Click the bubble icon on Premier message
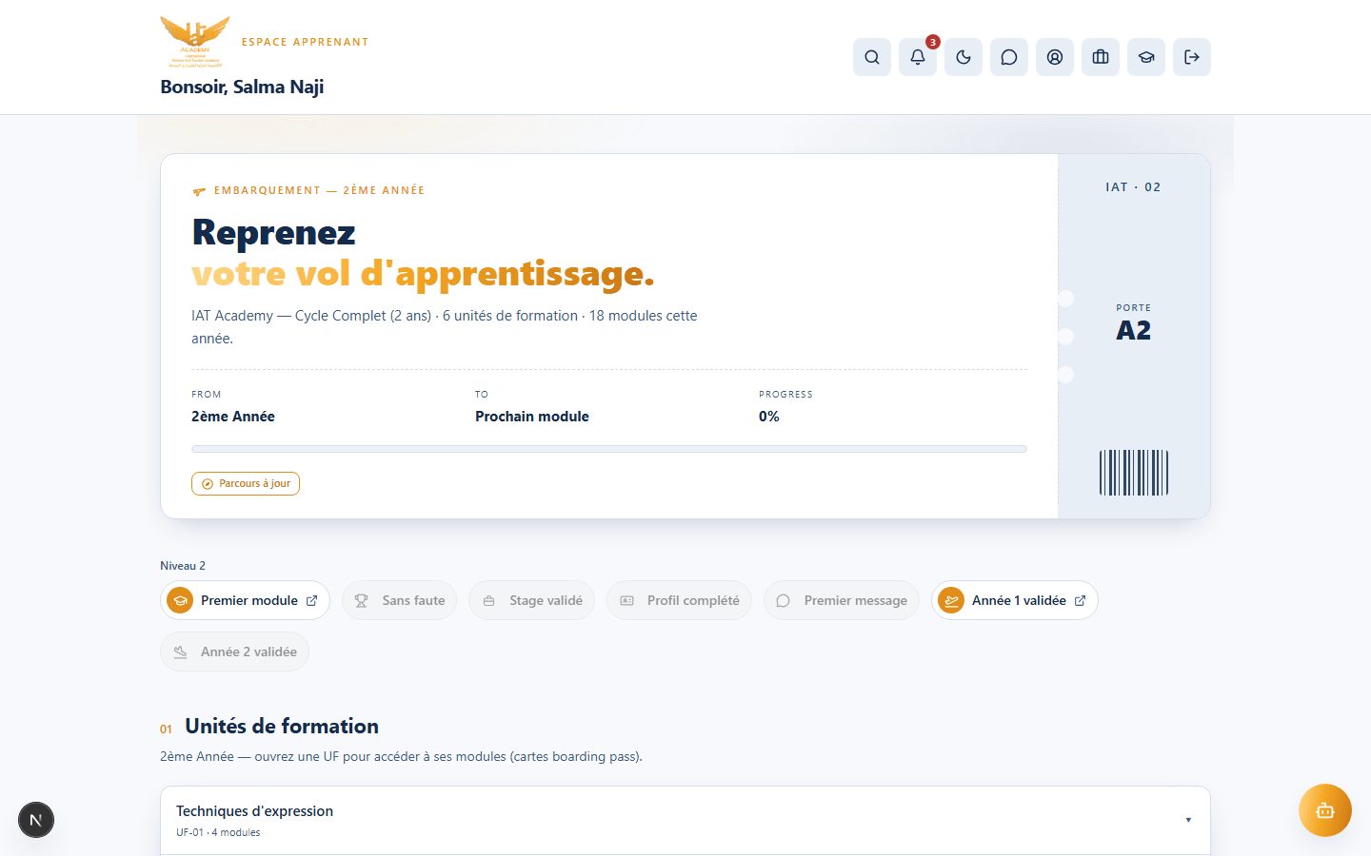The image size is (1371, 856). coord(783,601)
